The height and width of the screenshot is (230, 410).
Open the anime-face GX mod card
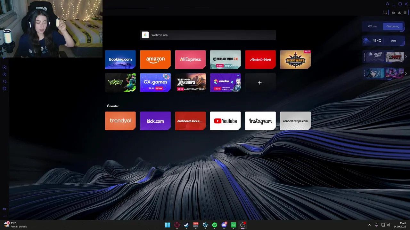375,73
